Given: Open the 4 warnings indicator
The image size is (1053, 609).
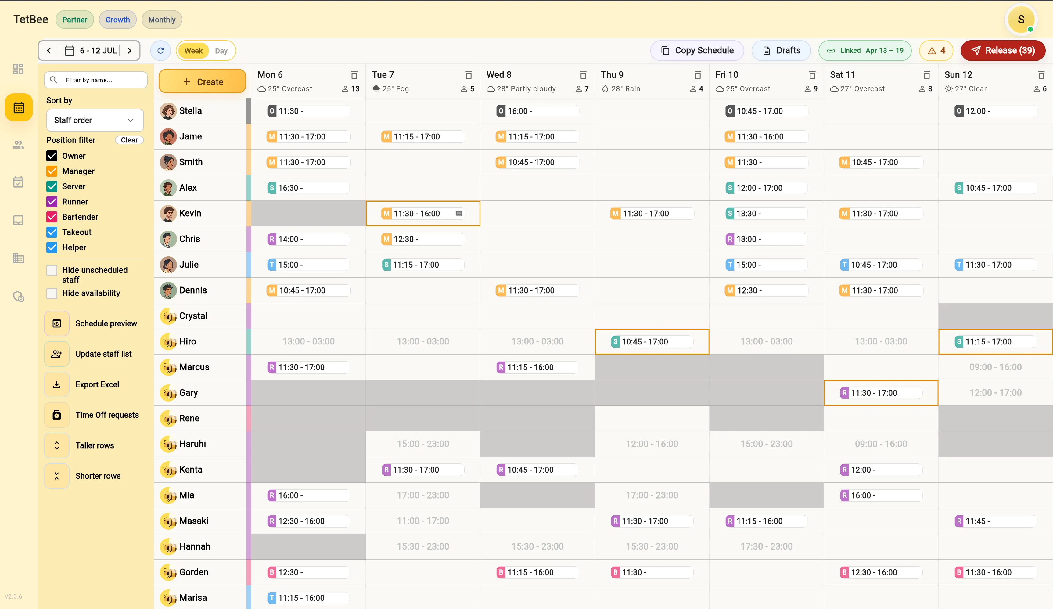Looking at the screenshot, I should tap(936, 51).
